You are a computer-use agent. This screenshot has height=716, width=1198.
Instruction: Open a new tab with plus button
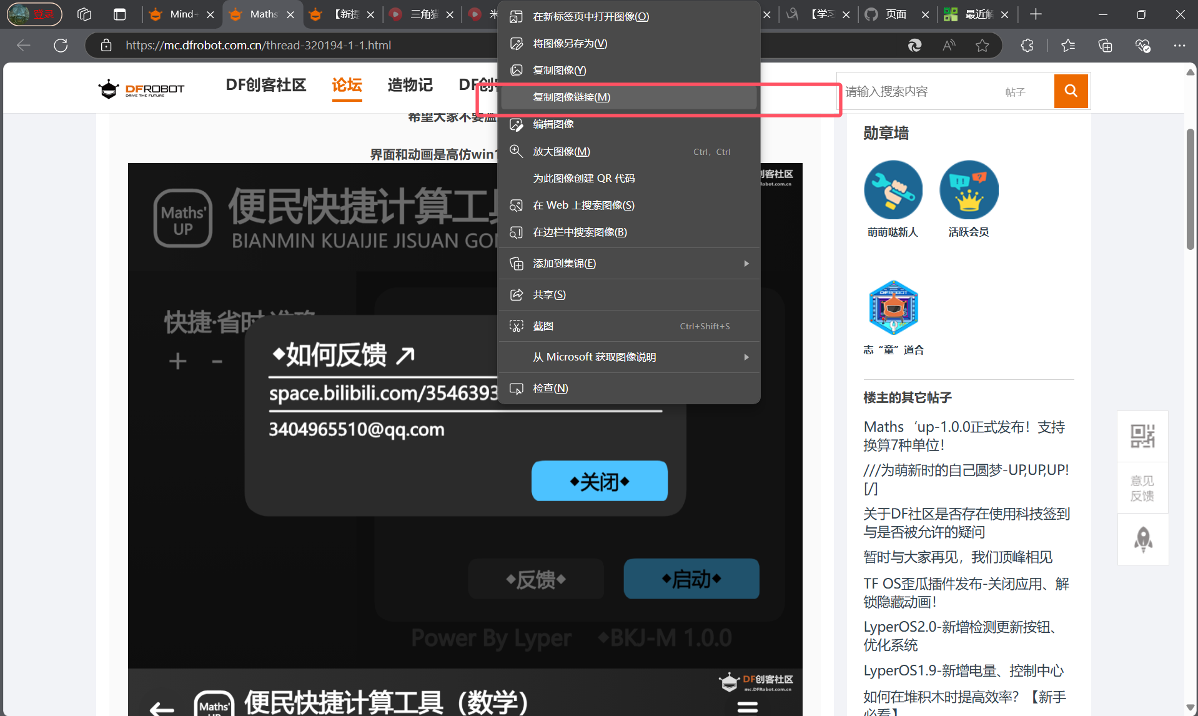pos(1036,14)
